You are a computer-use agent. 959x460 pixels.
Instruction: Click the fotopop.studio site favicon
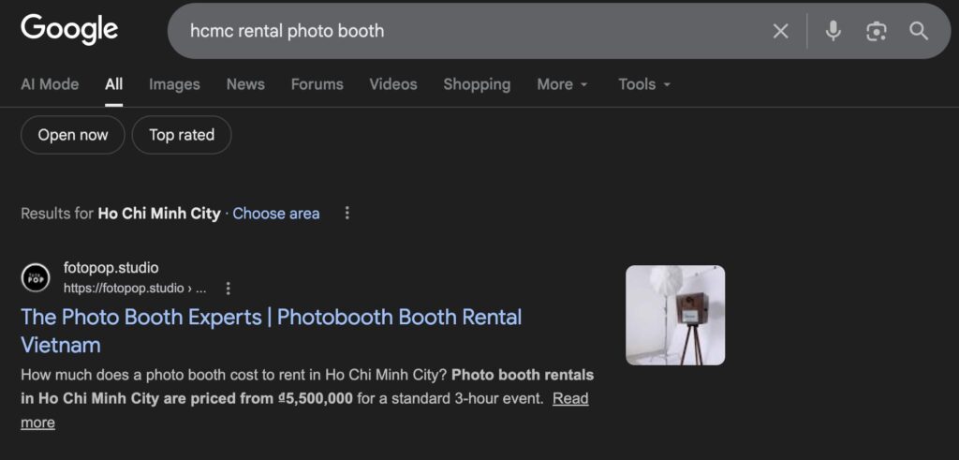(x=36, y=278)
